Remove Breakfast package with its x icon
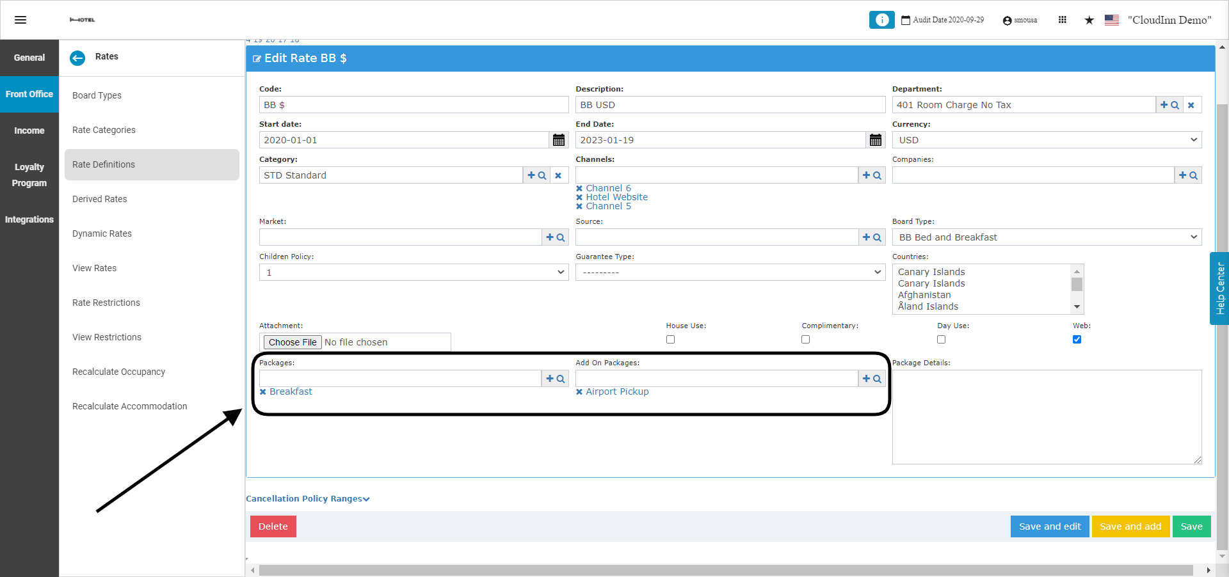Image resolution: width=1229 pixels, height=577 pixels. coord(263,391)
